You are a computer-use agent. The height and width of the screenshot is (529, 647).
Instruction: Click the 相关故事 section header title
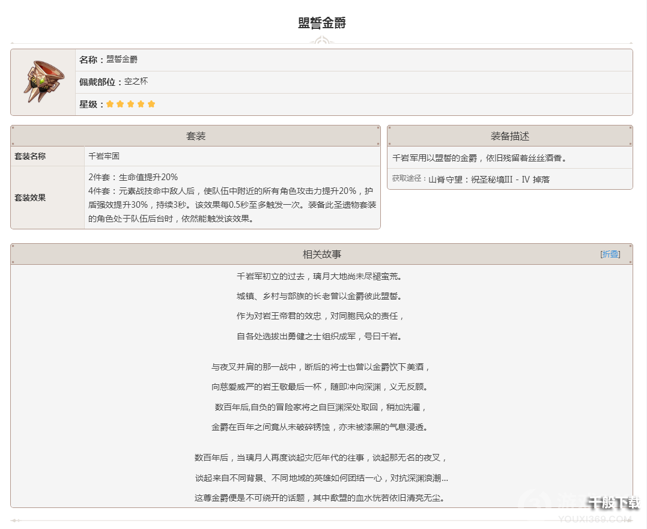coord(321,254)
